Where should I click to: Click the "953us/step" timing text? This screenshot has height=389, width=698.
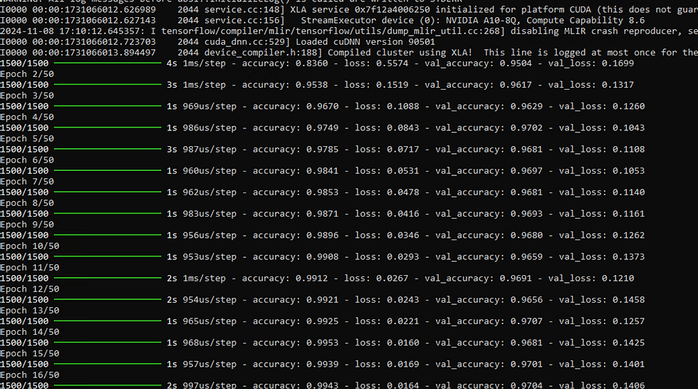(x=209, y=256)
